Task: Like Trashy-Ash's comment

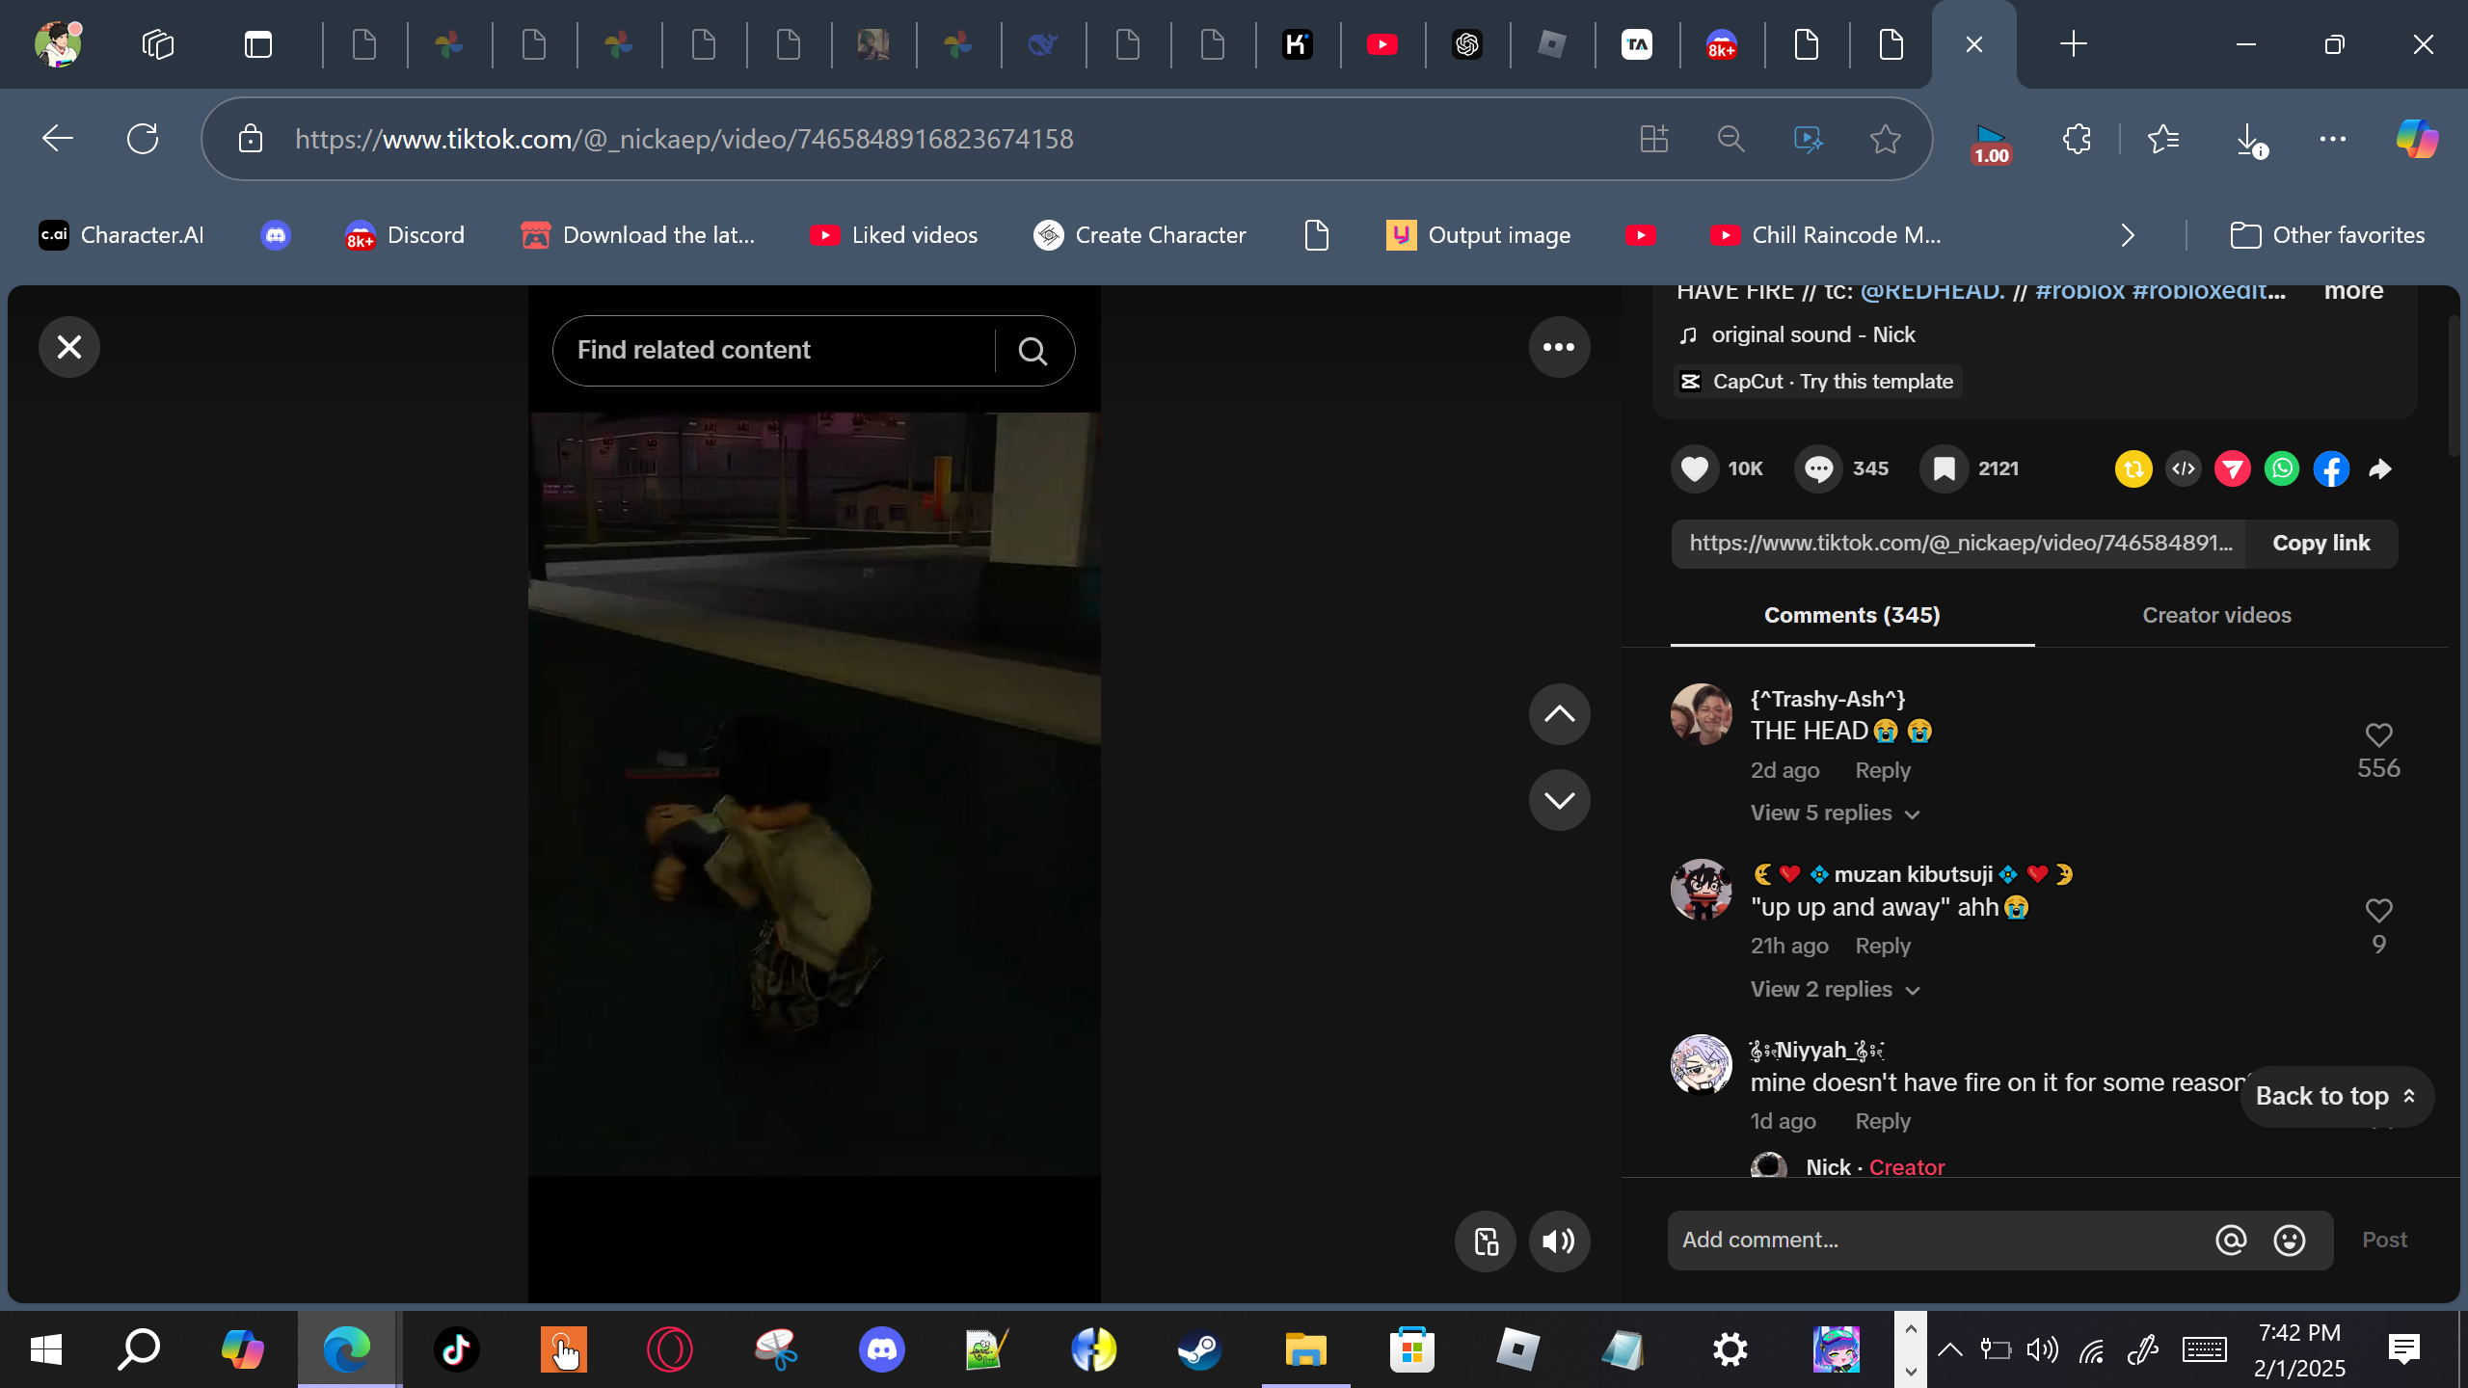Action: point(2378,735)
